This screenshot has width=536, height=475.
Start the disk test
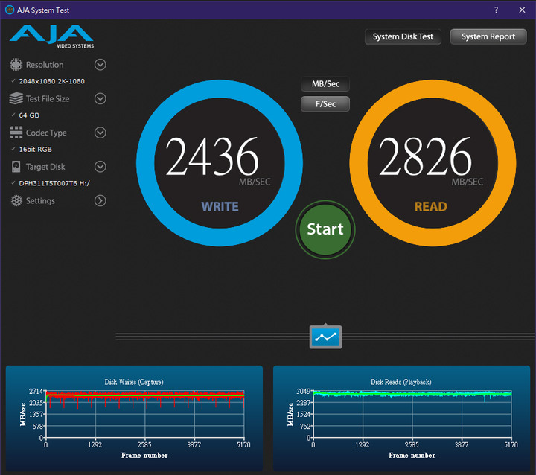(x=325, y=229)
